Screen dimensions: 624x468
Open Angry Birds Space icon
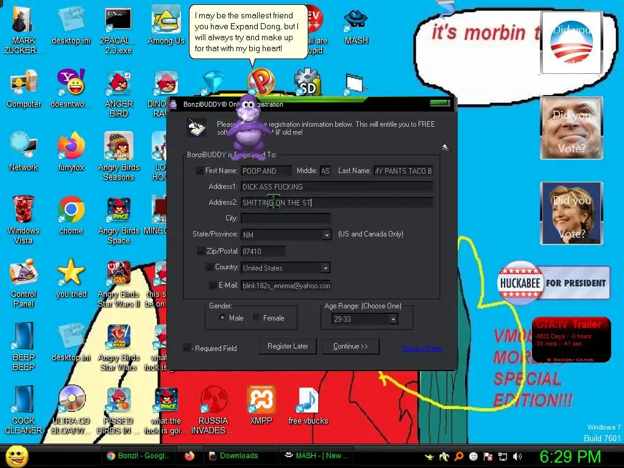(x=119, y=221)
